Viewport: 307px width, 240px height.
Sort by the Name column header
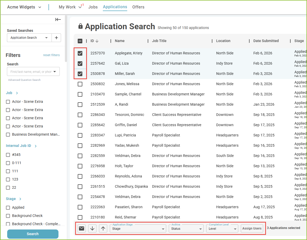tap(120, 41)
